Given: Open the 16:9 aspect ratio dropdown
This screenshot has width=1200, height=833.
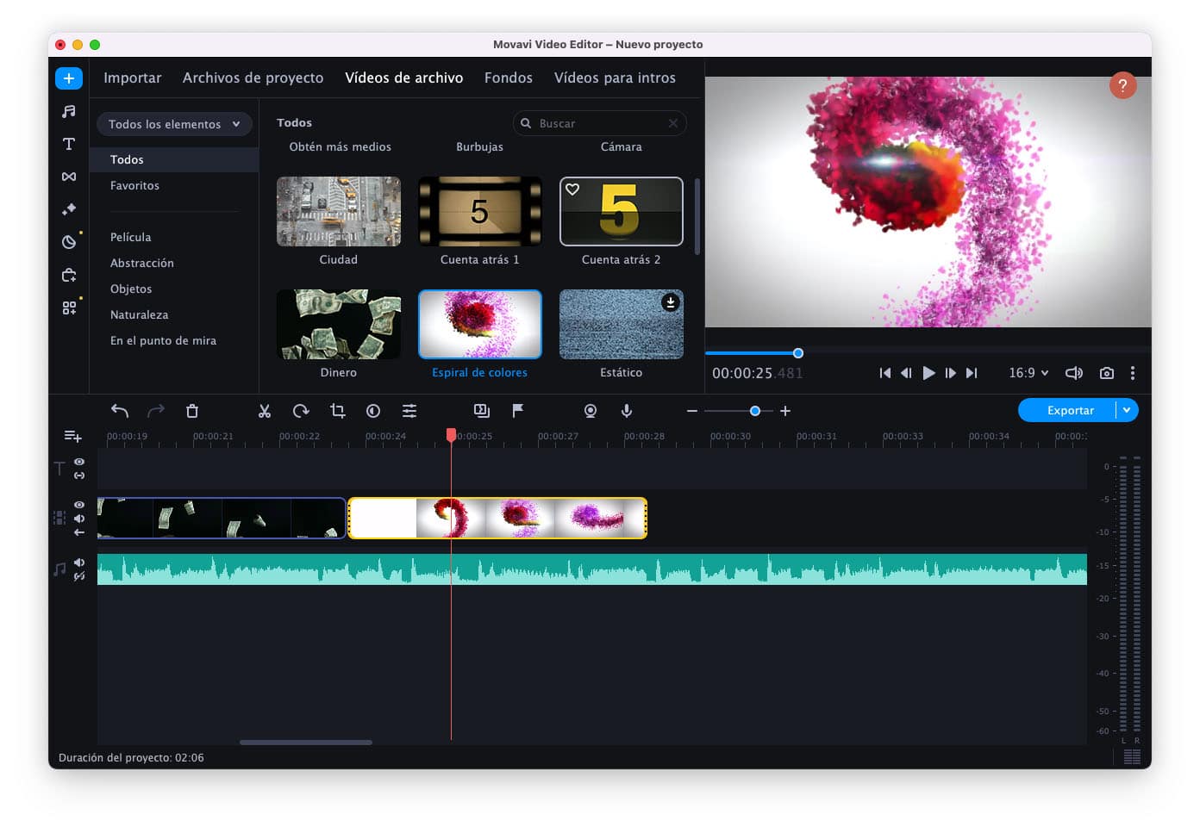Looking at the screenshot, I should (x=1028, y=373).
